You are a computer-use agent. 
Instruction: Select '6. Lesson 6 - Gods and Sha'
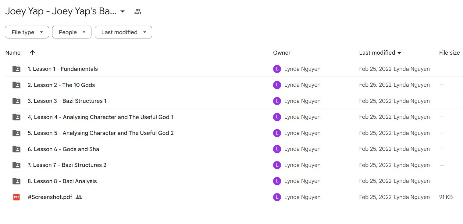pos(63,149)
